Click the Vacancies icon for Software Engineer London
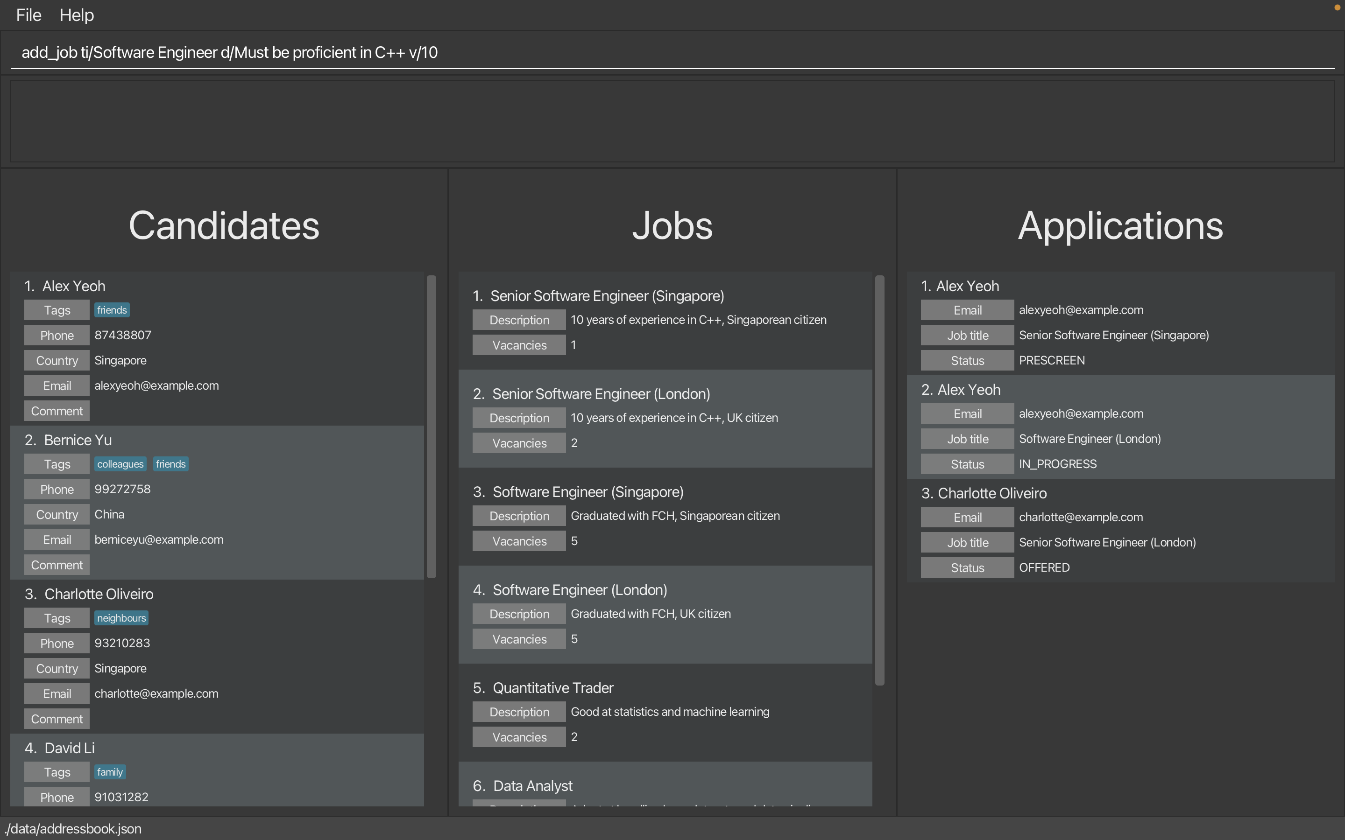 coord(519,639)
